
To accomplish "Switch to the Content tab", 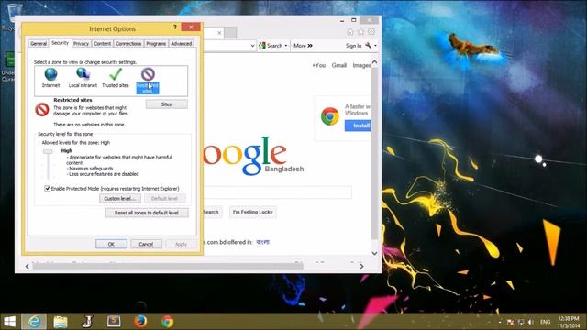I will tap(102, 44).
